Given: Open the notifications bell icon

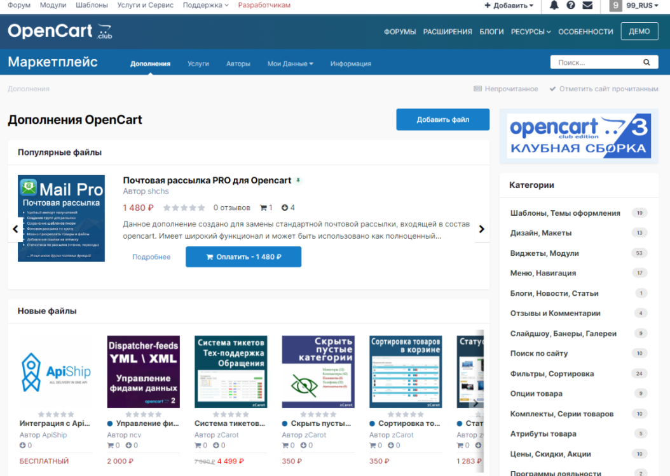Looking at the screenshot, I should (x=554, y=5).
